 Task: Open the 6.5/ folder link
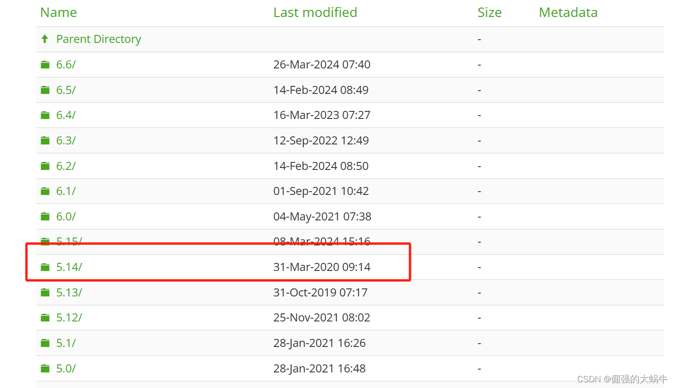coord(66,90)
